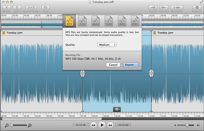
Task: Click the rewind button
Action: point(93,125)
